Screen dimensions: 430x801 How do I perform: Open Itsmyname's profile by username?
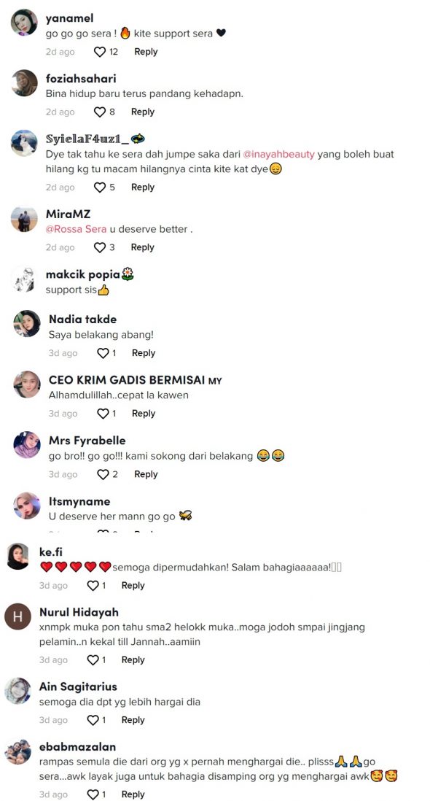coord(79,502)
